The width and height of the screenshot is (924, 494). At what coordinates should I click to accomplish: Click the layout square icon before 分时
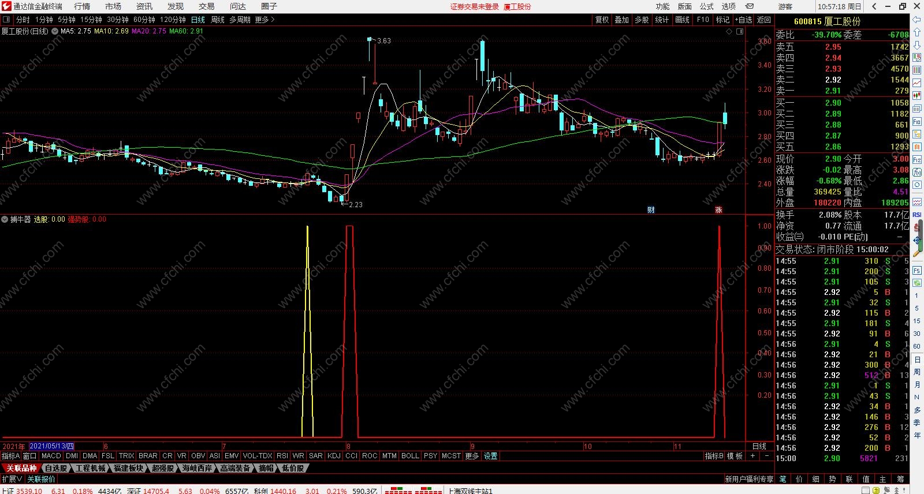point(7,20)
